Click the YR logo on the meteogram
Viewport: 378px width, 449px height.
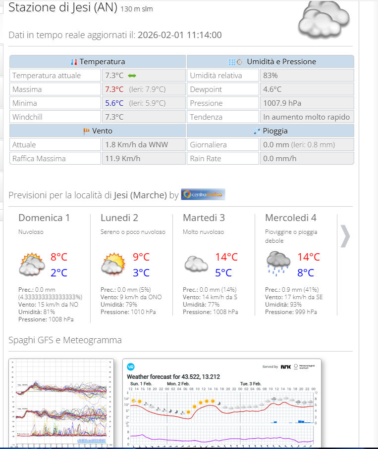pos(131,366)
